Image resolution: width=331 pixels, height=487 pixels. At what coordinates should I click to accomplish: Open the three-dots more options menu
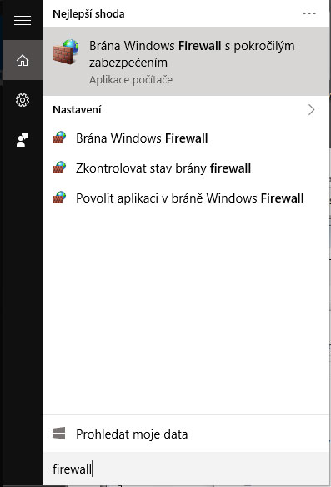click(x=309, y=13)
